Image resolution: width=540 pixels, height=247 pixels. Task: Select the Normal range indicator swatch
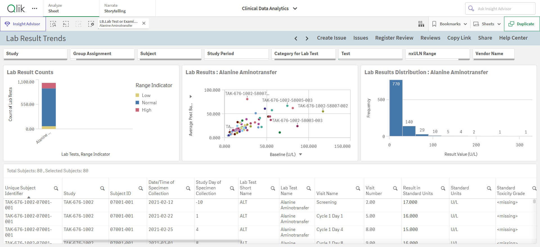coord(138,103)
